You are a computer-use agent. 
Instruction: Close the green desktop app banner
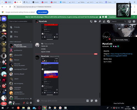pos(134,17)
